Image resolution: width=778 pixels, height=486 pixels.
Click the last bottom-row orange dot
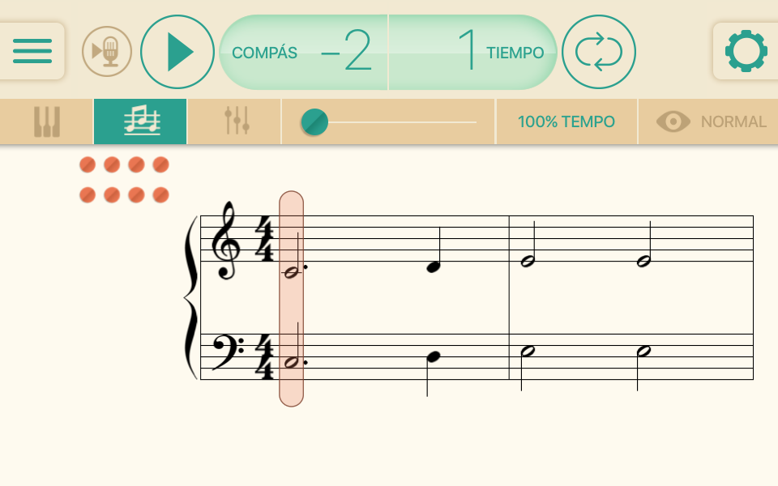160,195
